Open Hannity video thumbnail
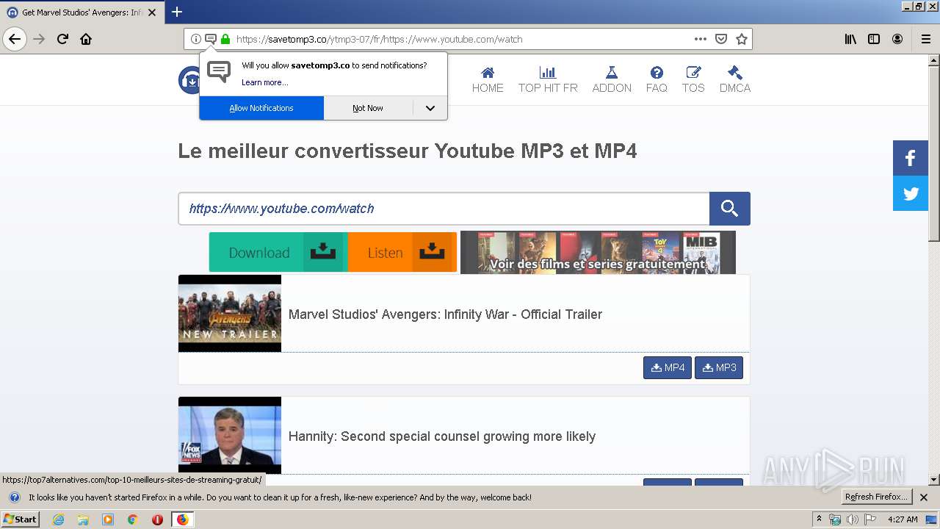Image resolution: width=940 pixels, height=529 pixels. pos(230,435)
